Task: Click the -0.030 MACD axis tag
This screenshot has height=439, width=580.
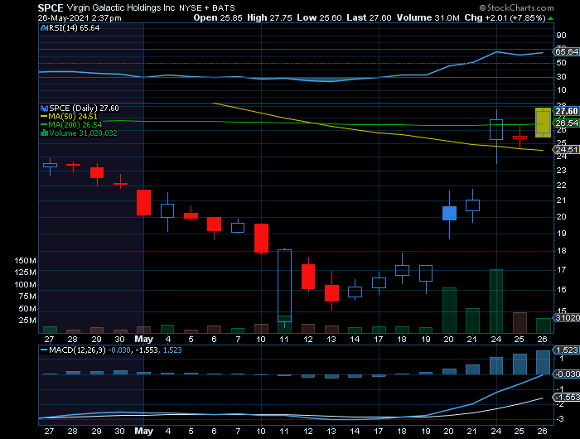Action: [x=566, y=374]
